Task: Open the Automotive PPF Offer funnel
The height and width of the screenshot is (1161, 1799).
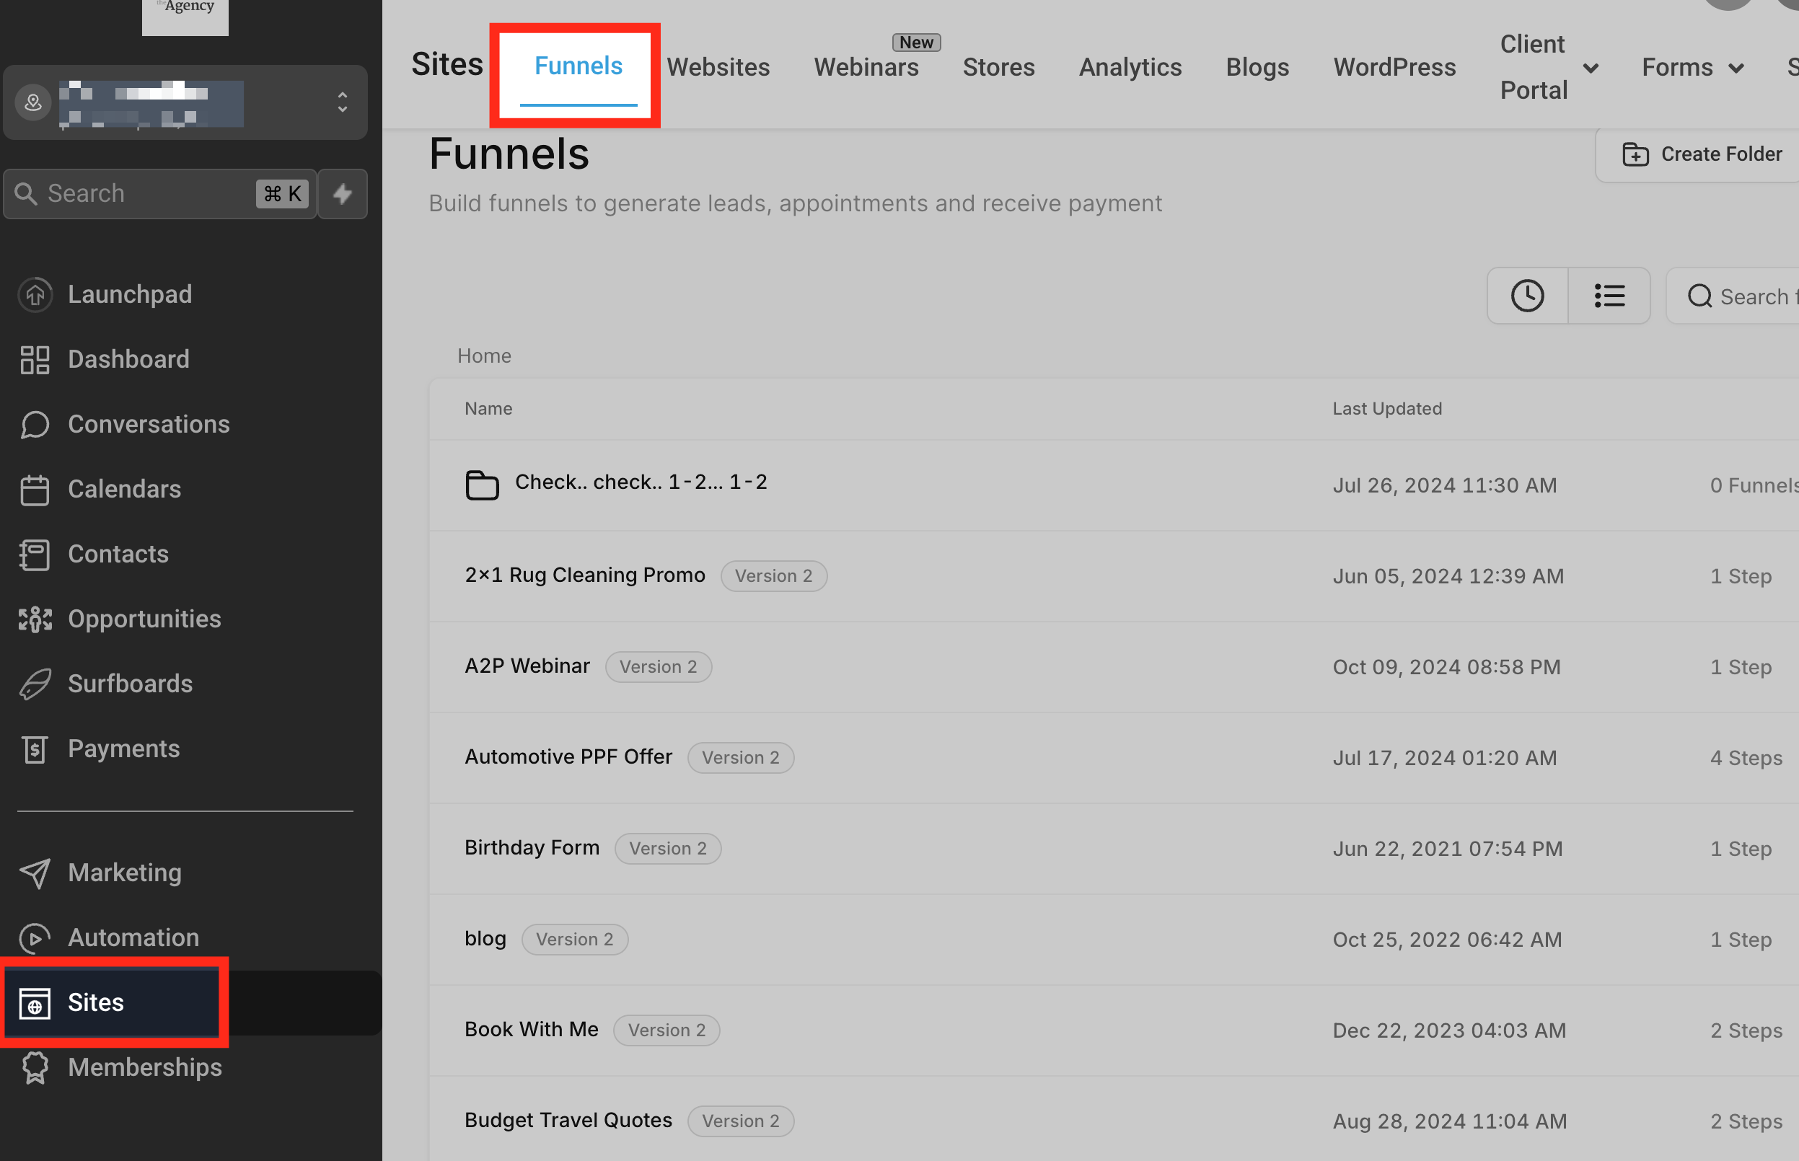Action: pos(568,757)
